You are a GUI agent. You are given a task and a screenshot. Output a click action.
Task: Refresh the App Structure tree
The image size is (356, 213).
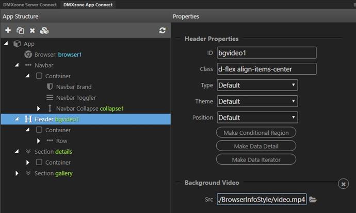coord(163,30)
